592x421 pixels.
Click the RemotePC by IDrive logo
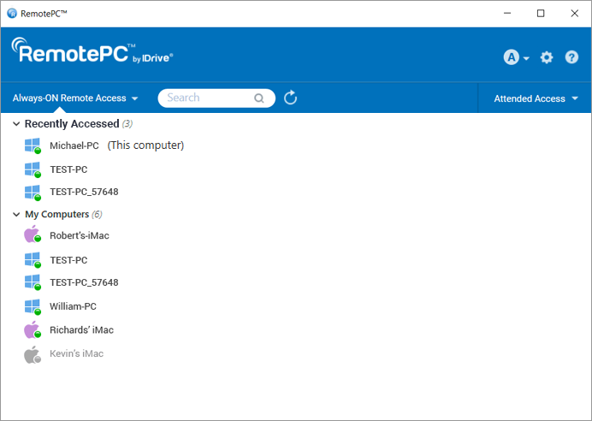(x=92, y=51)
